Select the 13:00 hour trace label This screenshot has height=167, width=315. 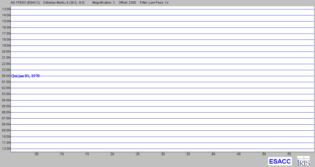point(6,9)
